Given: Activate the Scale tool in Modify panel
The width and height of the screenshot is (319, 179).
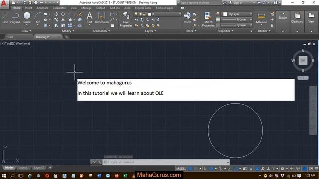Looking at the screenshot, I should click(x=63, y=25).
